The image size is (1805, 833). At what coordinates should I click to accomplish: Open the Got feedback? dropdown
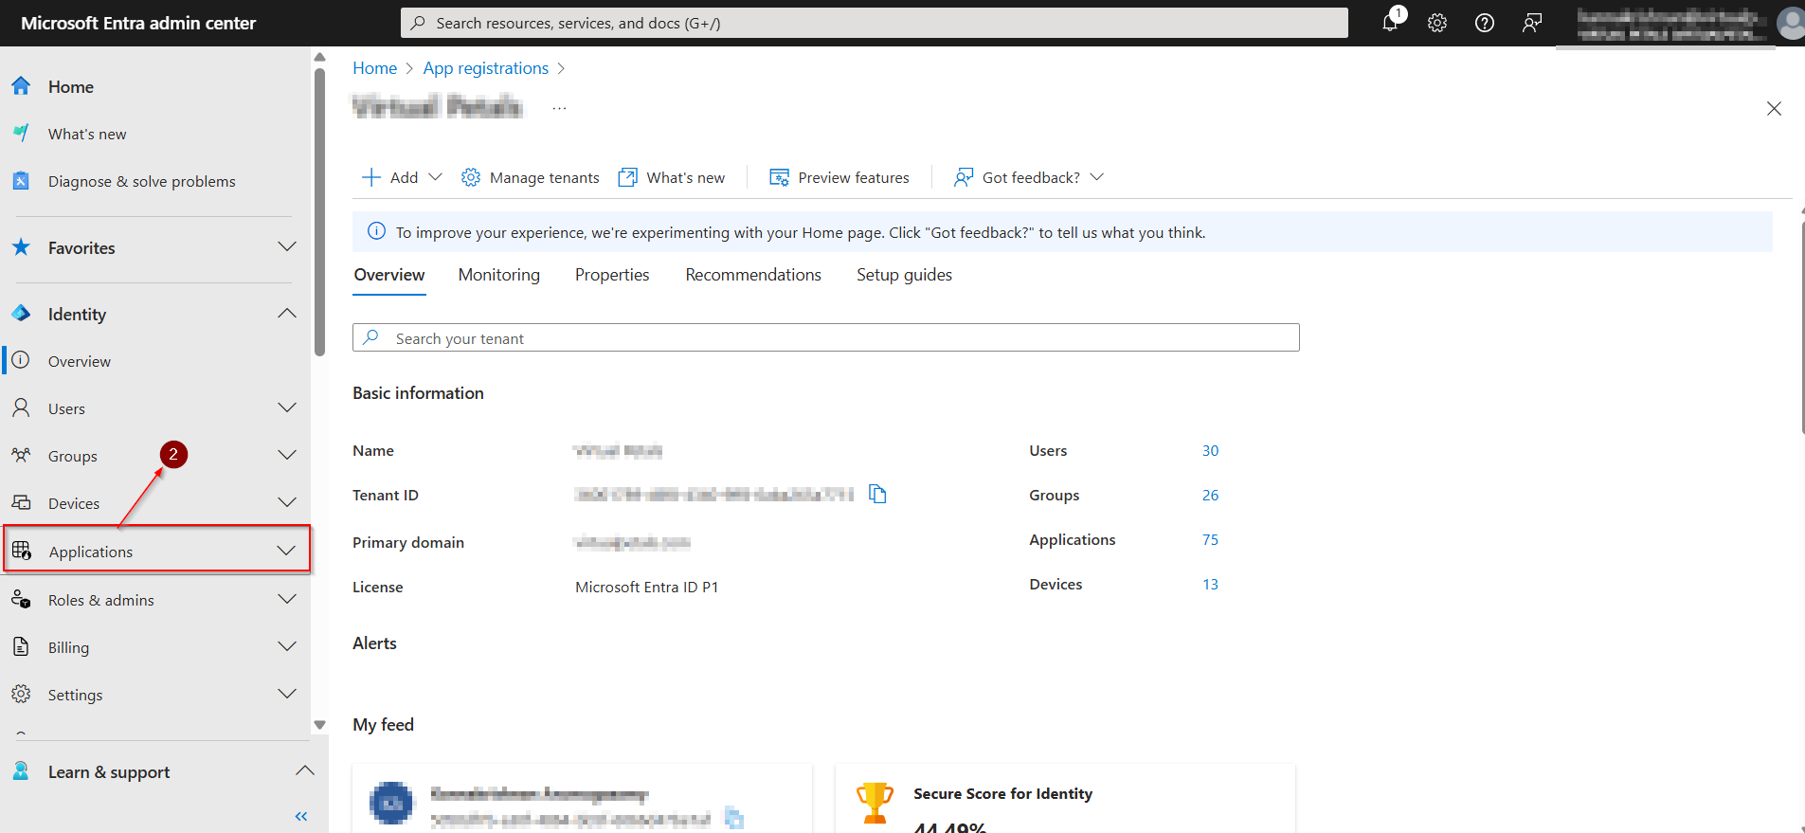[1030, 177]
